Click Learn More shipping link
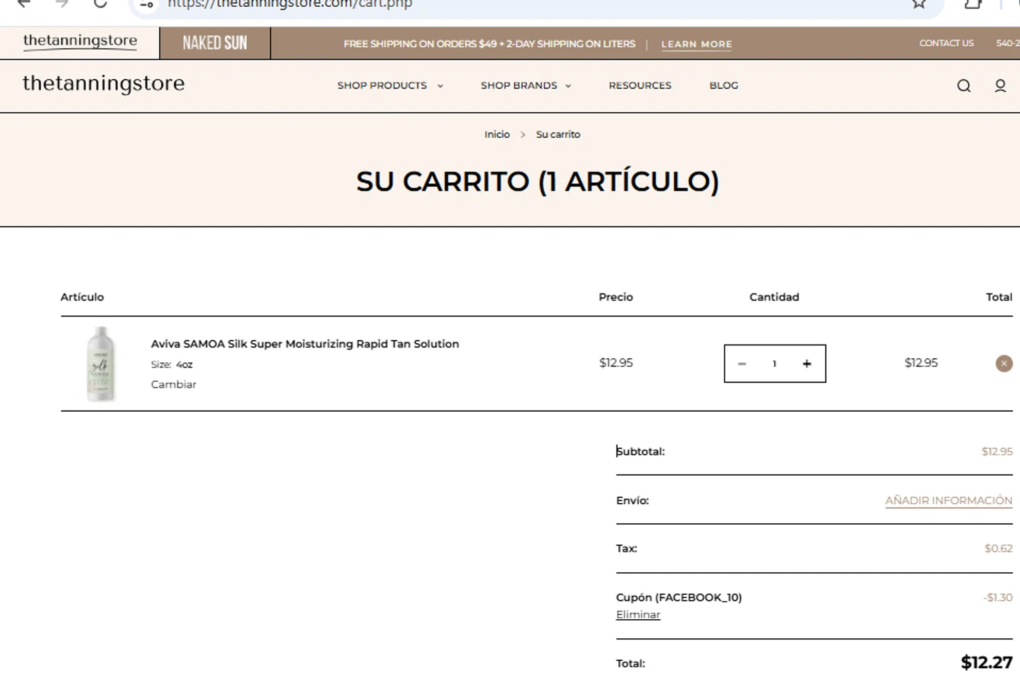 coord(696,44)
